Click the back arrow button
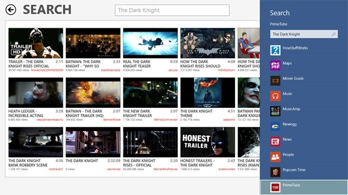 click(x=11, y=10)
